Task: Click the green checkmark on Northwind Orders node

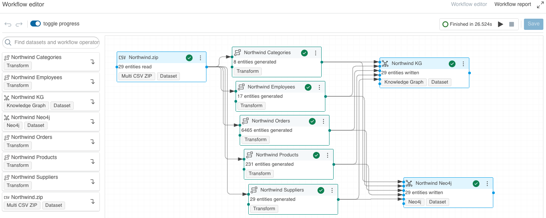Action: tap(312, 121)
